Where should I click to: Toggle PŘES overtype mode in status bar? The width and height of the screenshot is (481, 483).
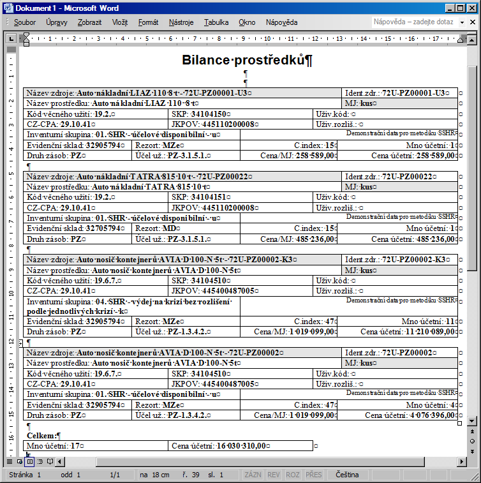click(x=313, y=475)
